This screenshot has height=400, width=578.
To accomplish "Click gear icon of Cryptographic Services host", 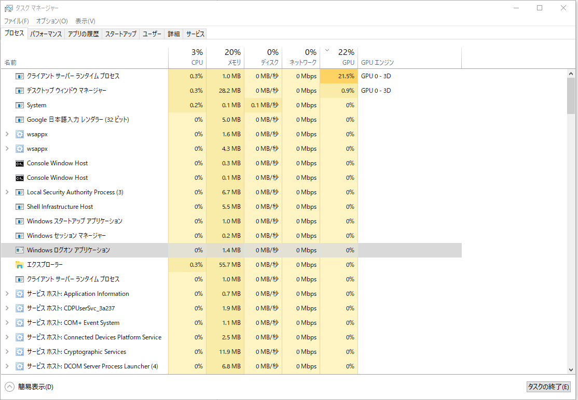I will coord(20,352).
